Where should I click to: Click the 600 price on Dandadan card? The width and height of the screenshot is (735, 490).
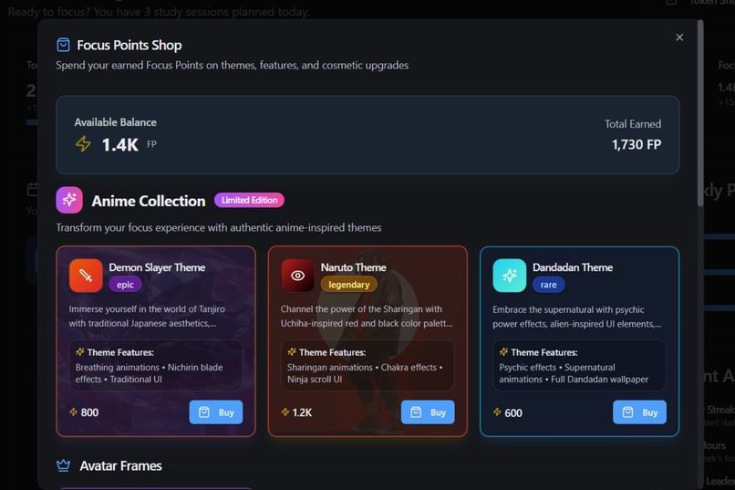[x=513, y=412]
